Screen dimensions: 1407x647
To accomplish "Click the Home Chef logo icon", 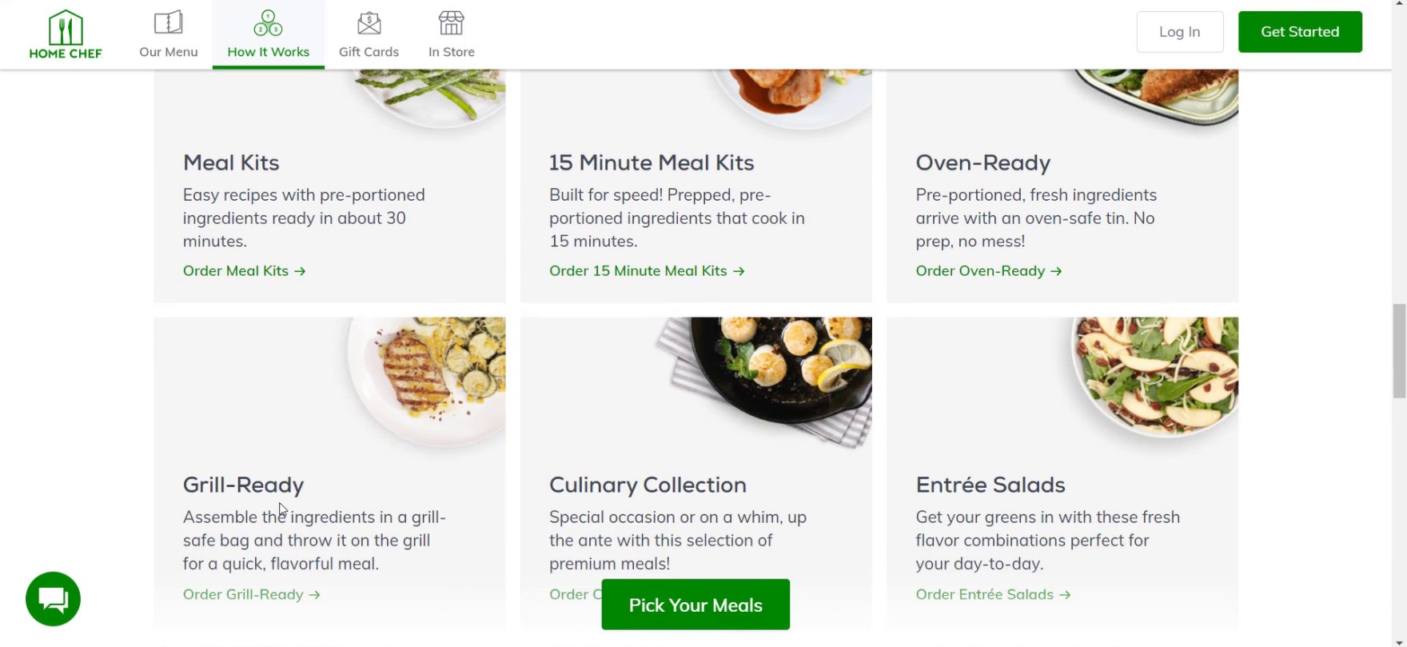I will pyautogui.click(x=66, y=28).
